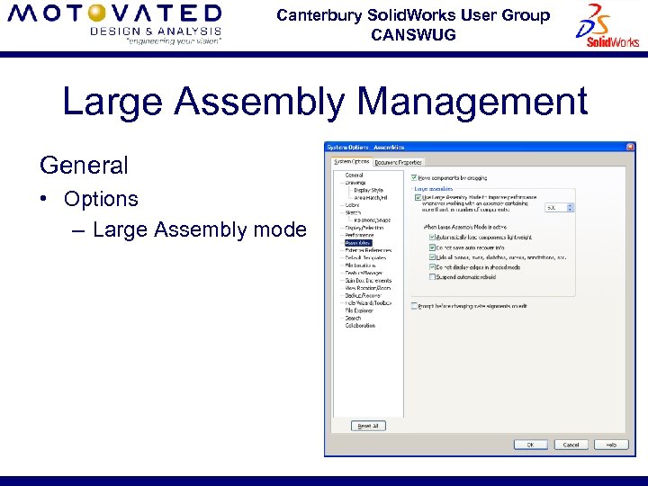Image resolution: width=648 pixels, height=486 pixels.
Task: Select External References tree item
Action: click(368, 250)
